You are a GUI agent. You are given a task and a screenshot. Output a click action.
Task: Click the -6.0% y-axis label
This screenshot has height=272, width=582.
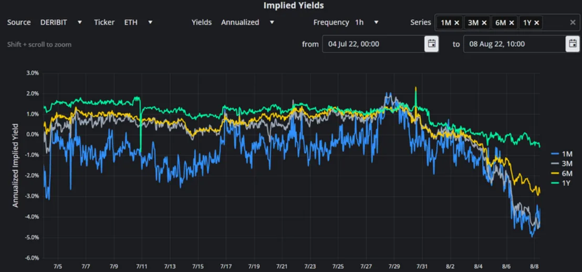pos(32,258)
